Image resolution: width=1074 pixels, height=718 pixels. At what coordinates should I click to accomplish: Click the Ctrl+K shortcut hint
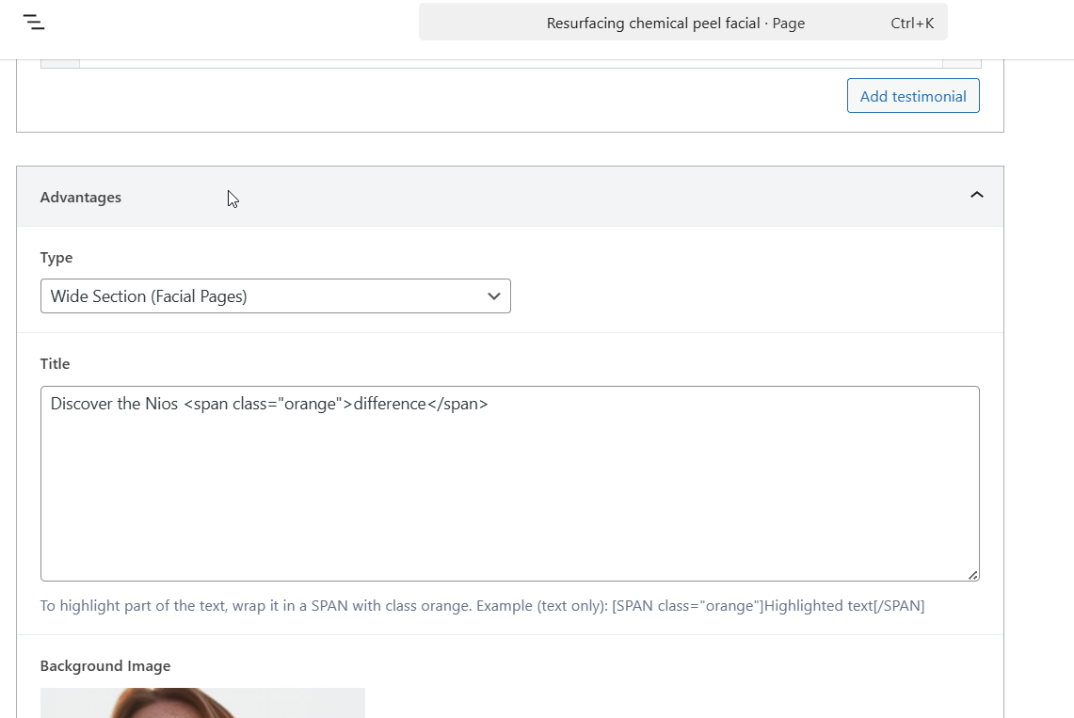click(x=912, y=24)
